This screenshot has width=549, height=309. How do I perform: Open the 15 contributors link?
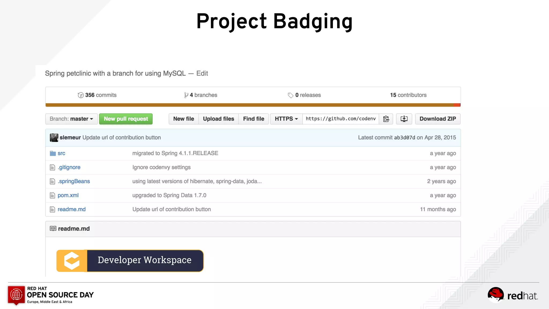tap(408, 95)
